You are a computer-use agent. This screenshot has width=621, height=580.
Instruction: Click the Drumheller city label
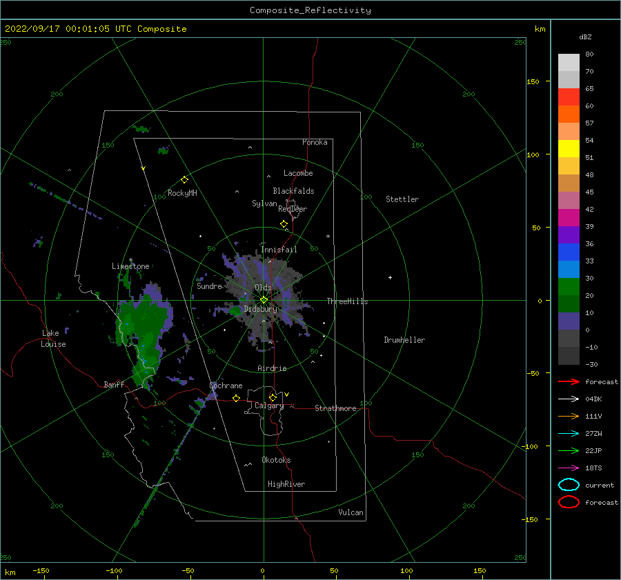pos(404,340)
